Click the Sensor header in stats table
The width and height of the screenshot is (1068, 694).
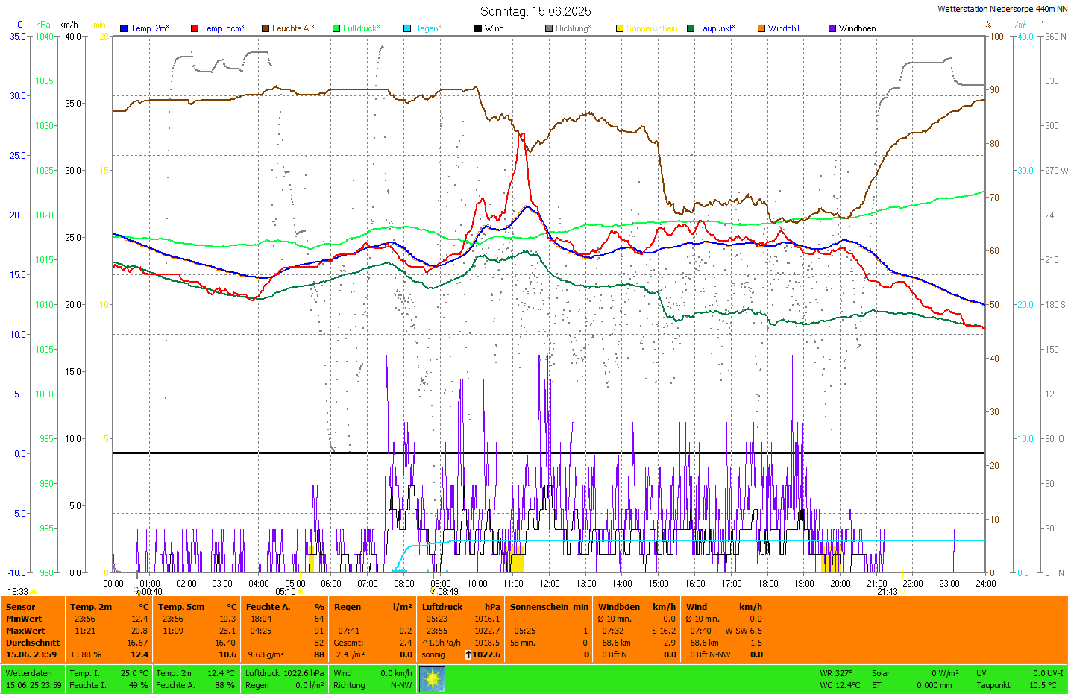tap(21, 607)
